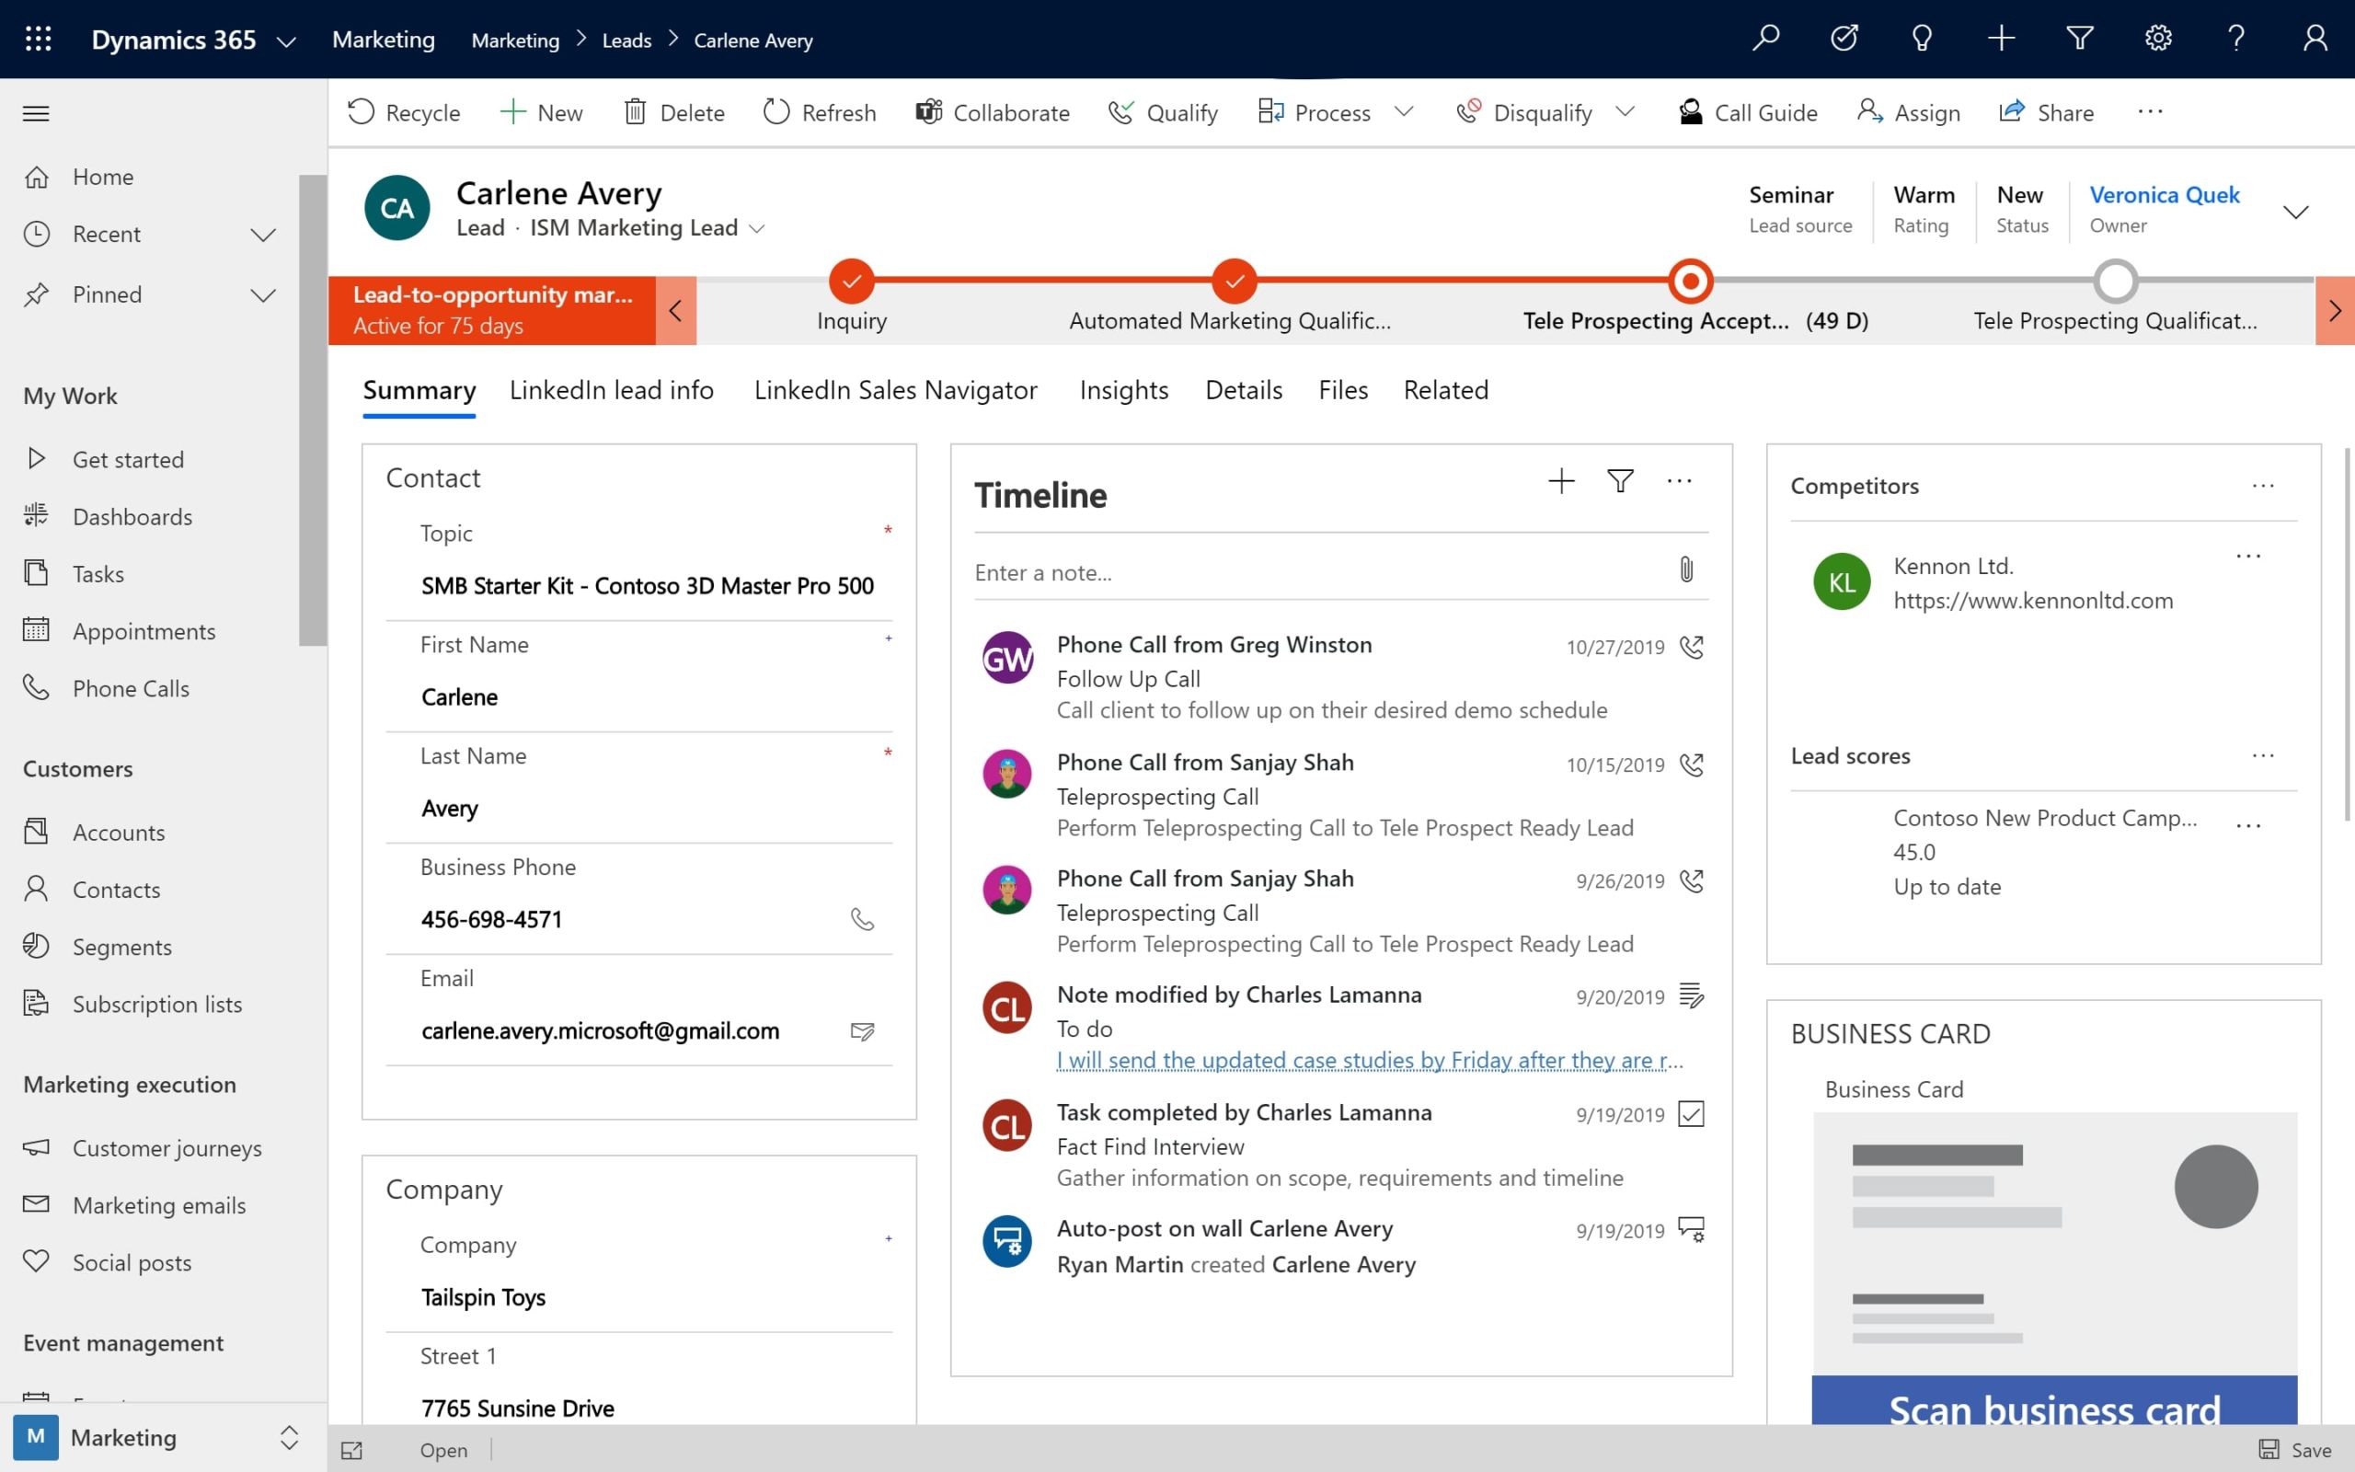Open Lead scores section more options
This screenshot has height=1472, width=2355.
click(x=2264, y=756)
